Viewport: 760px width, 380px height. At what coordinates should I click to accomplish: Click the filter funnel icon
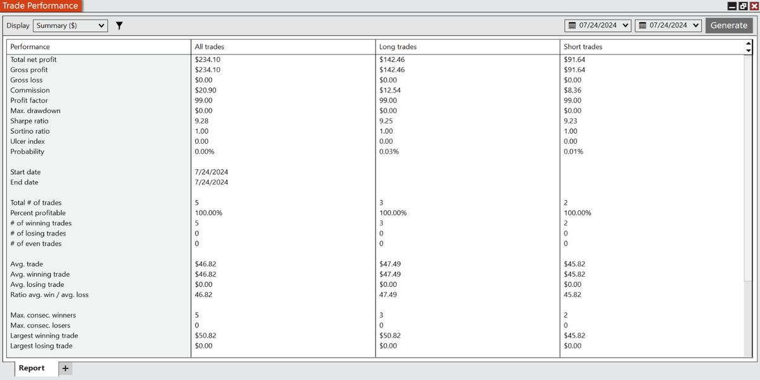coord(118,26)
